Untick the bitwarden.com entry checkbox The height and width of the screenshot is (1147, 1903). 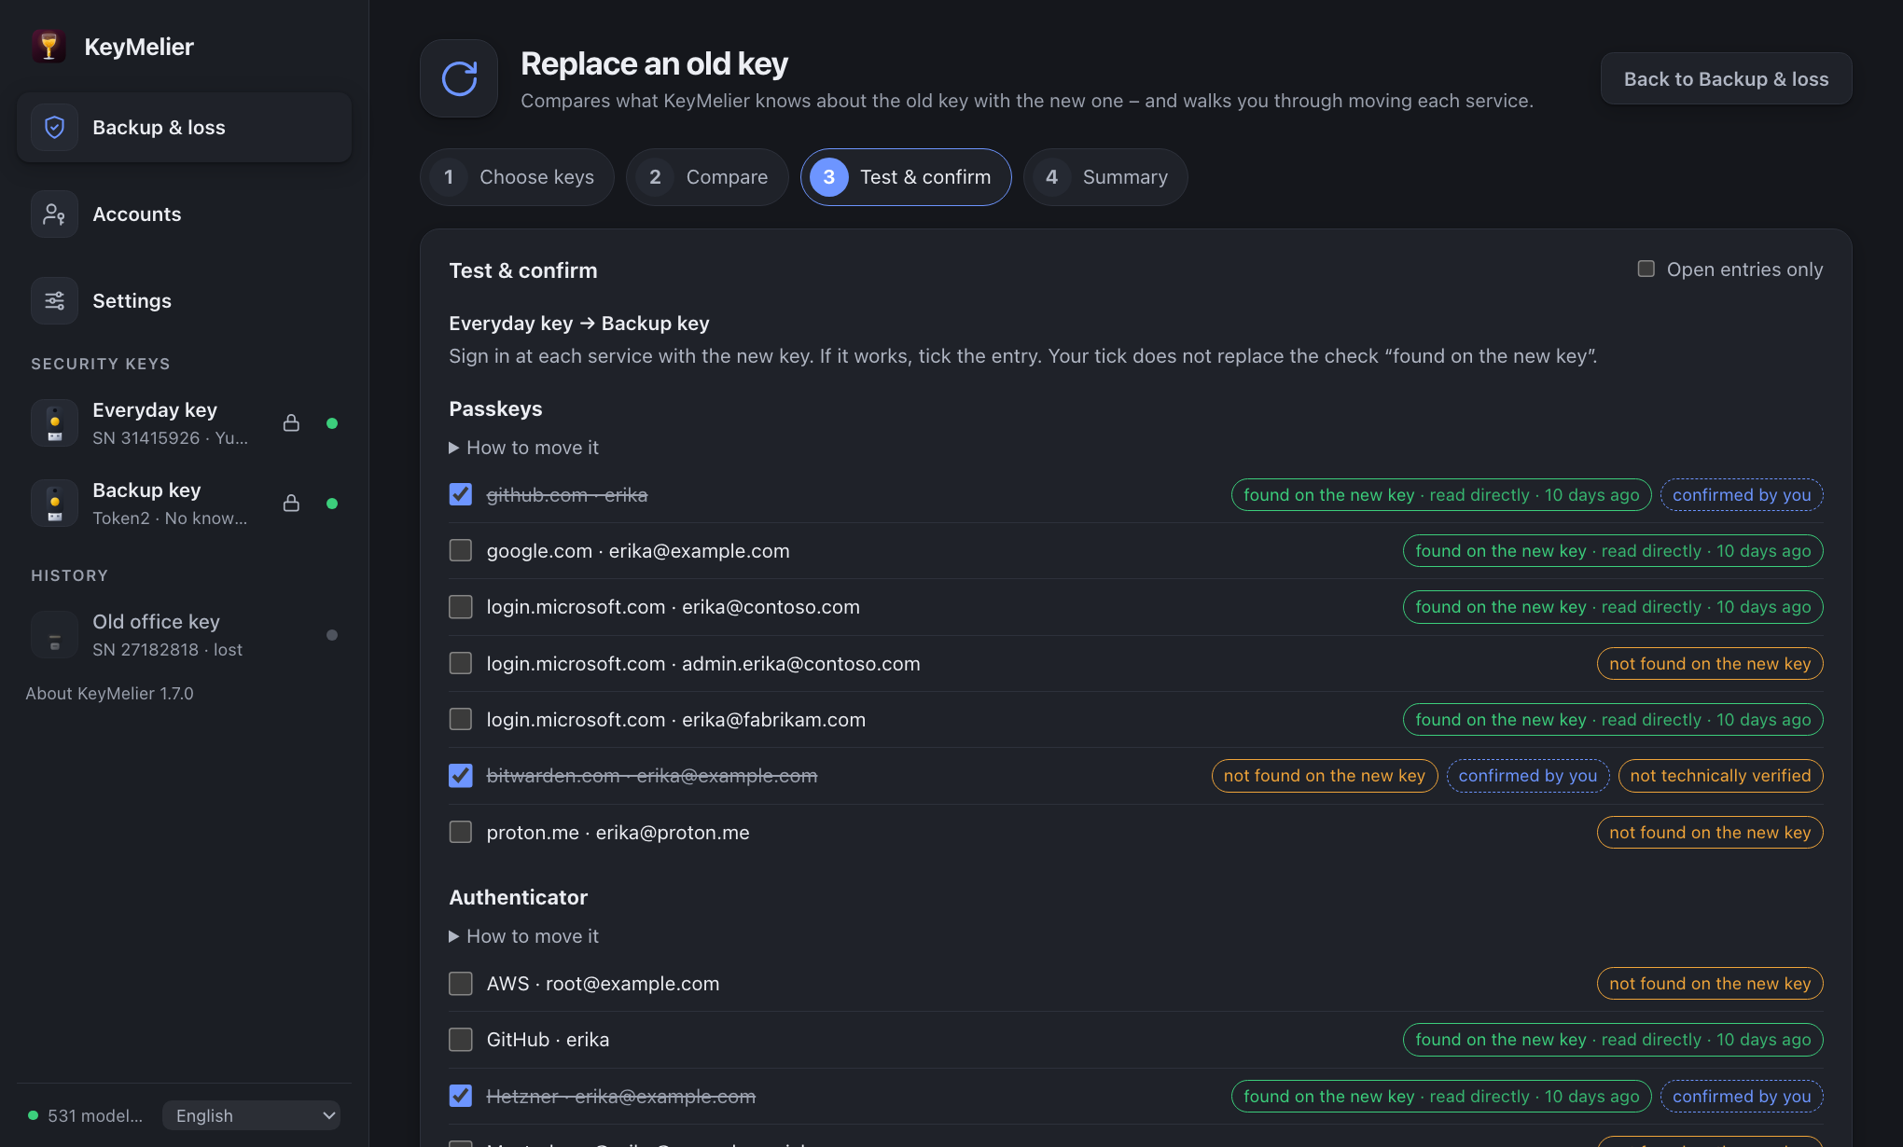[461, 776]
